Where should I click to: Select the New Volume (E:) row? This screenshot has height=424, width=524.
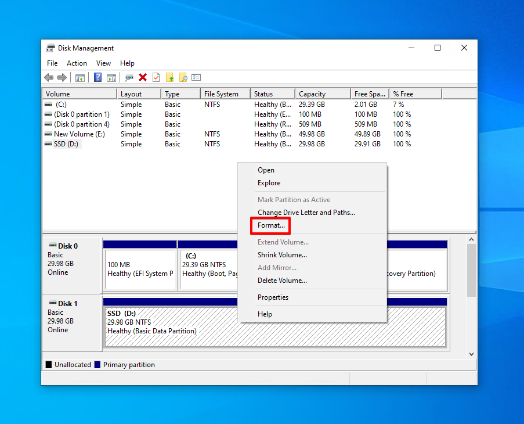click(x=79, y=134)
